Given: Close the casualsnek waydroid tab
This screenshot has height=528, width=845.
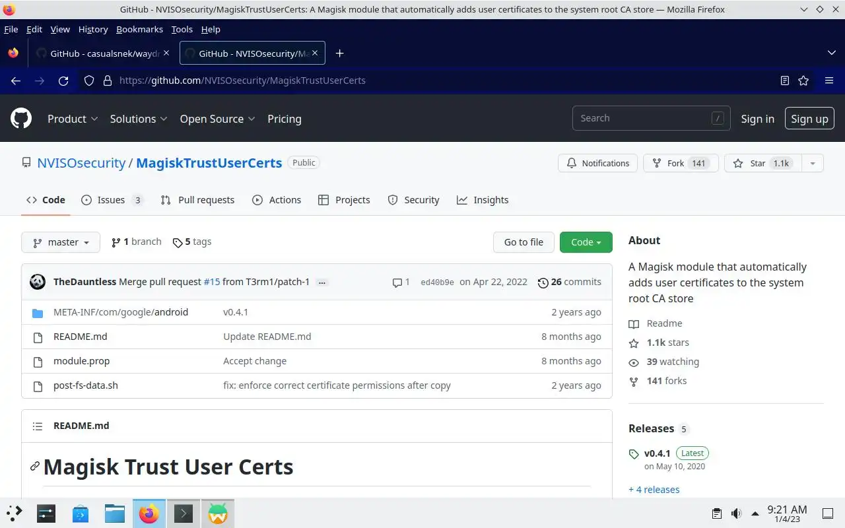Looking at the screenshot, I should pyautogui.click(x=166, y=53).
